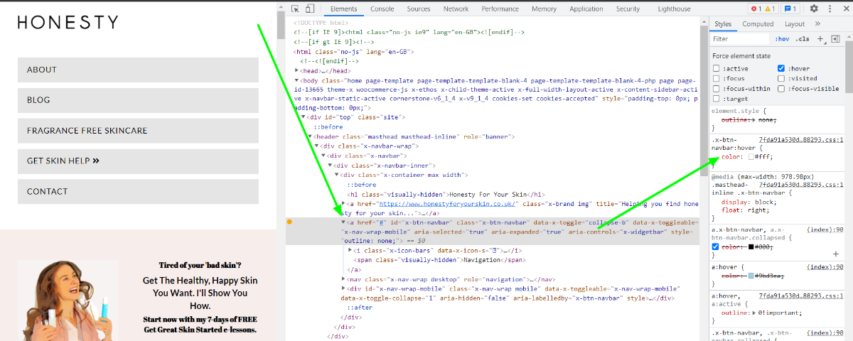Click the HONESTY site logo

coord(68,22)
